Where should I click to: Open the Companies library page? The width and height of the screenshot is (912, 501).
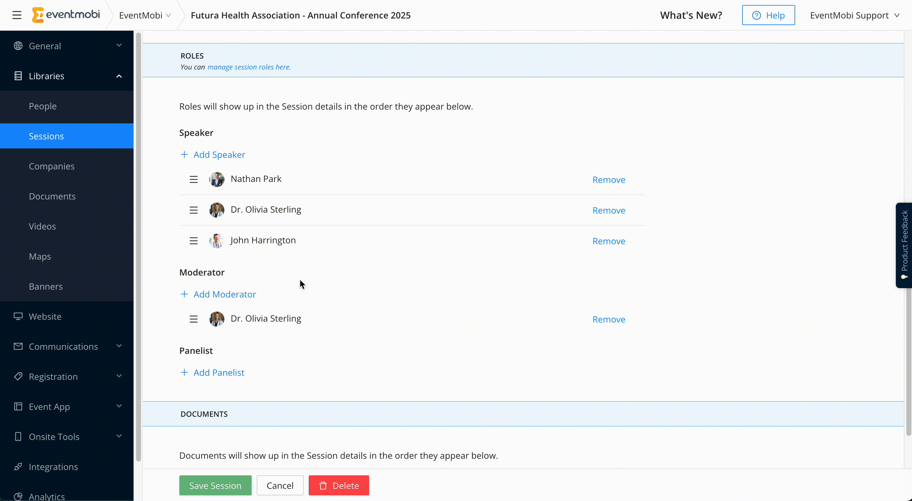click(x=52, y=166)
